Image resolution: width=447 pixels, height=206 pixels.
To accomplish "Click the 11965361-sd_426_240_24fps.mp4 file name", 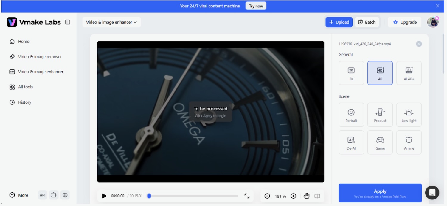I will click(365, 44).
